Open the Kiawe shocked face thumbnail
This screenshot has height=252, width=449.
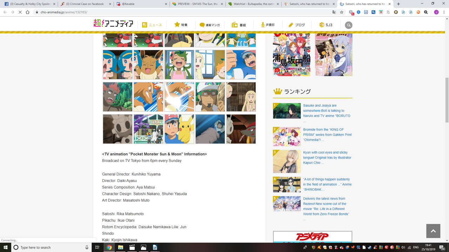118,97
